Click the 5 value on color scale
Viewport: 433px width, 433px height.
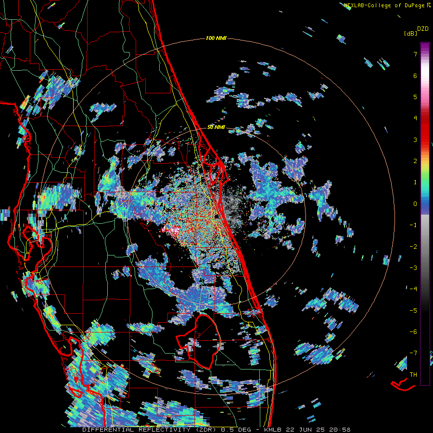pyautogui.click(x=415, y=97)
